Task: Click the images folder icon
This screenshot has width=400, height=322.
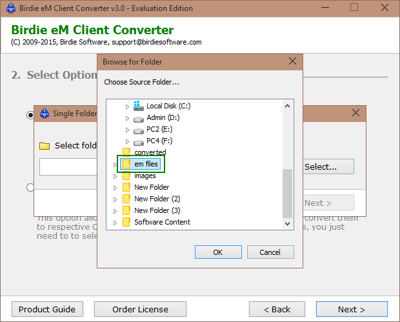Action: click(x=126, y=176)
